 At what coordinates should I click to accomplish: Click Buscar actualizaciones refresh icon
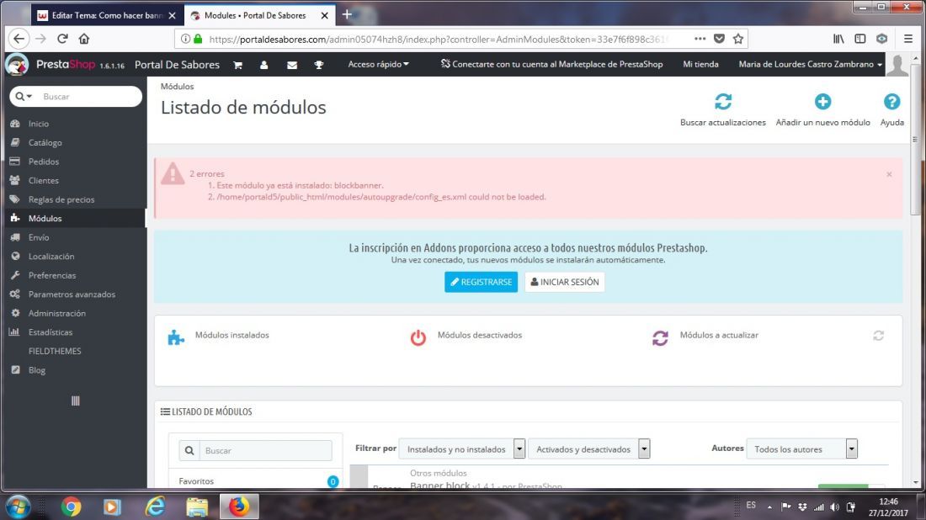(x=723, y=102)
